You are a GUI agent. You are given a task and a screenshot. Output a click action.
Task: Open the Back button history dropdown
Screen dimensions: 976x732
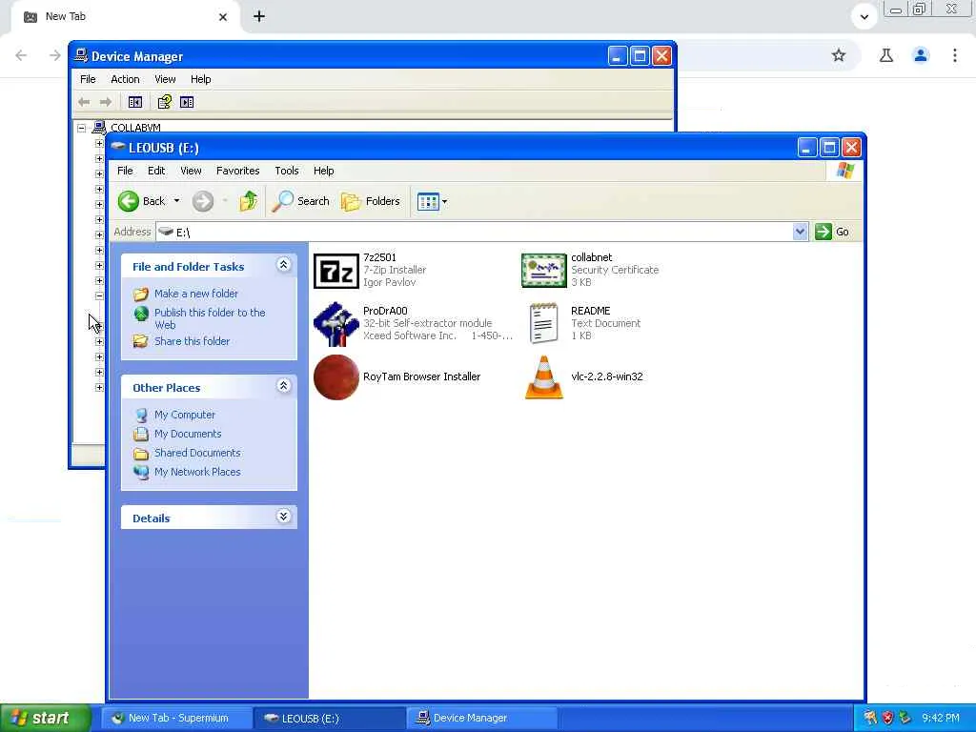click(x=176, y=201)
